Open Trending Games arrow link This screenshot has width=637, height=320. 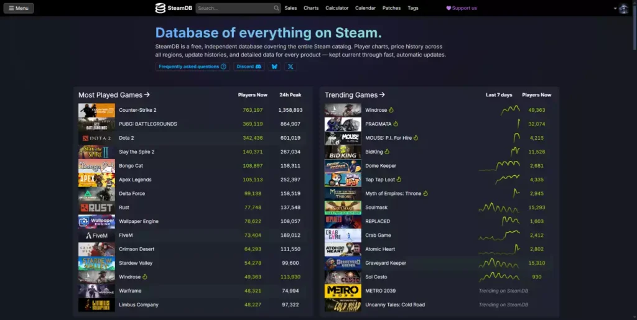tap(355, 95)
